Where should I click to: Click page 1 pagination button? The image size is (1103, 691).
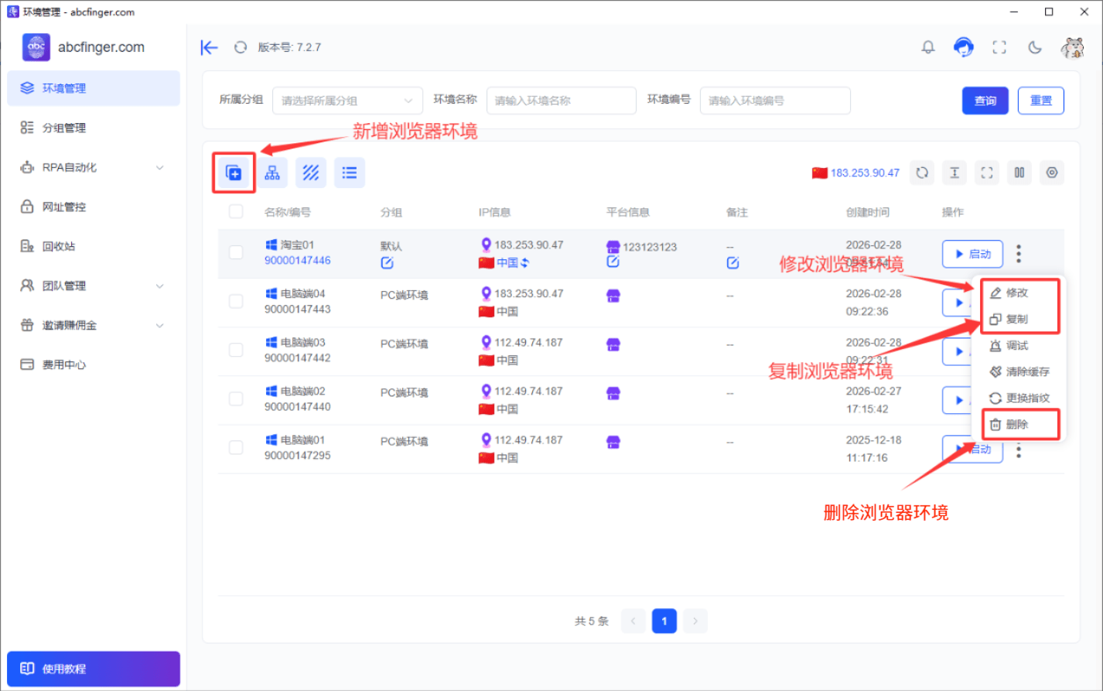coord(664,621)
